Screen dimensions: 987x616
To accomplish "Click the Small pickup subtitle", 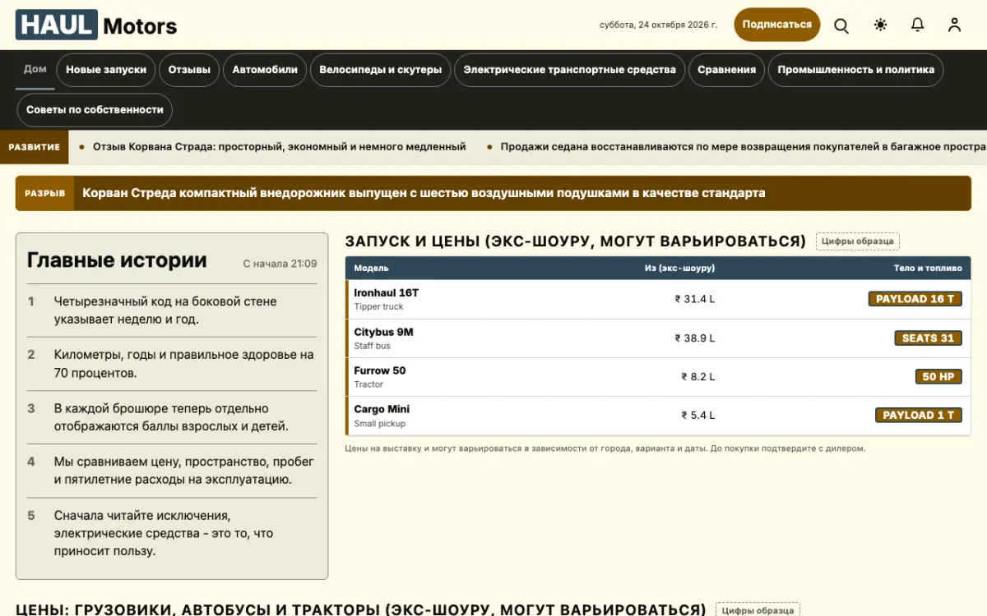I will 380,424.
